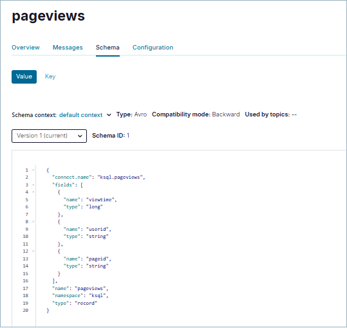Select the Schema tab

pos(108,48)
